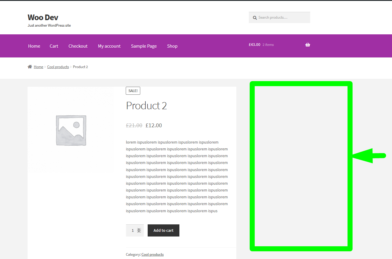Click the Product 2 heading
392x259 pixels.
pyautogui.click(x=146, y=106)
